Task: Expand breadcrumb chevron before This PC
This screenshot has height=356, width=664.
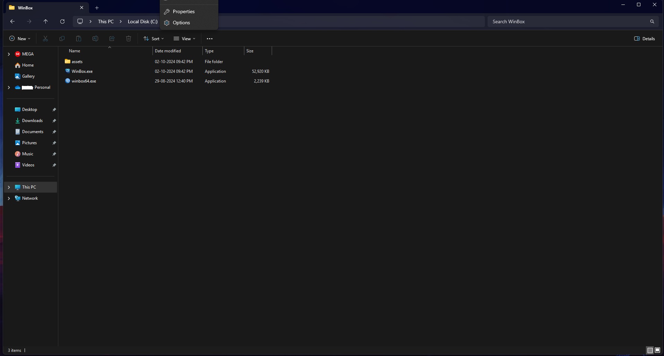Action: [x=90, y=21]
